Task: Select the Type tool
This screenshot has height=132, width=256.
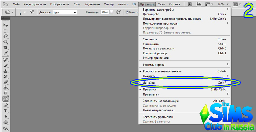Action: (5, 111)
